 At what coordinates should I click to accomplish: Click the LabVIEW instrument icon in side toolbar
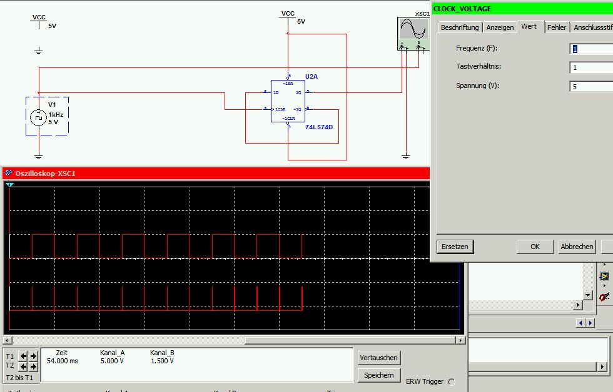tap(604, 276)
